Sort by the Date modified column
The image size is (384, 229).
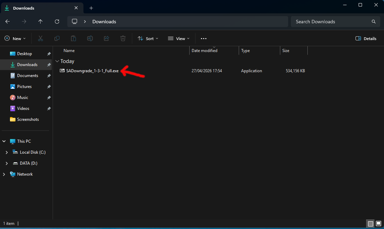click(x=214, y=51)
